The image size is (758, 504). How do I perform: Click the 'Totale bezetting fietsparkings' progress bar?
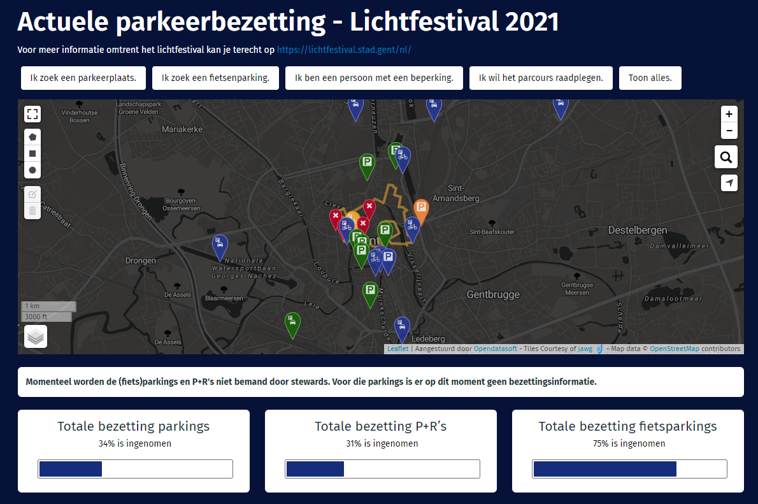[x=628, y=468]
